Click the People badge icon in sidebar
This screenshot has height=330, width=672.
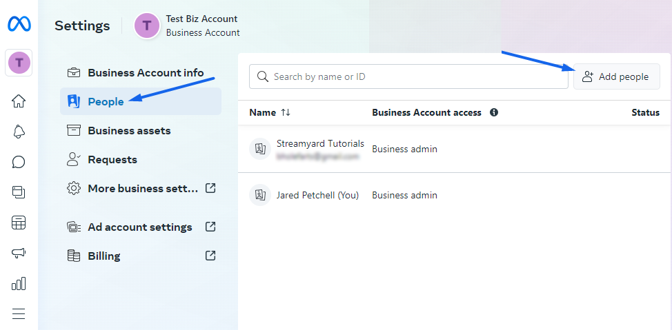pos(74,101)
